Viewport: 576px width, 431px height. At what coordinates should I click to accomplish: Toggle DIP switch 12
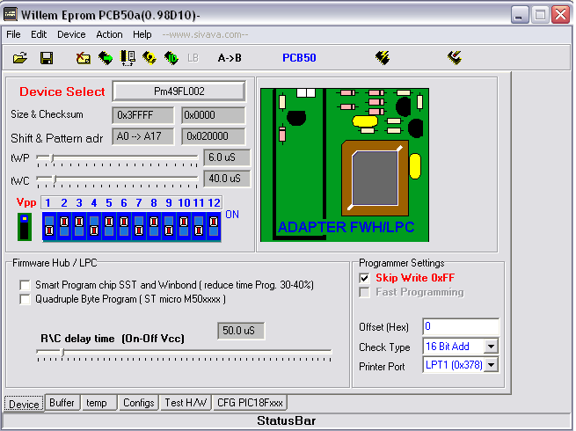click(x=214, y=226)
